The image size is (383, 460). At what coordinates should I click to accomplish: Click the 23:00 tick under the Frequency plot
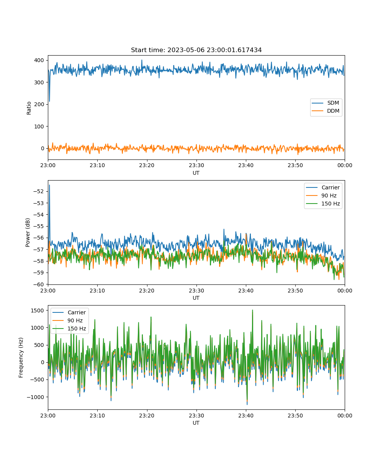[x=48, y=415]
